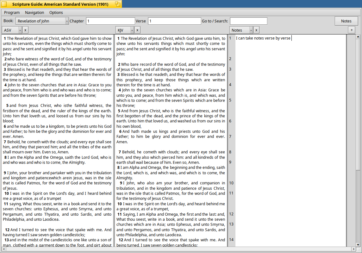Open the Program menu
Viewport: 362px width, 253px height.
12,12
